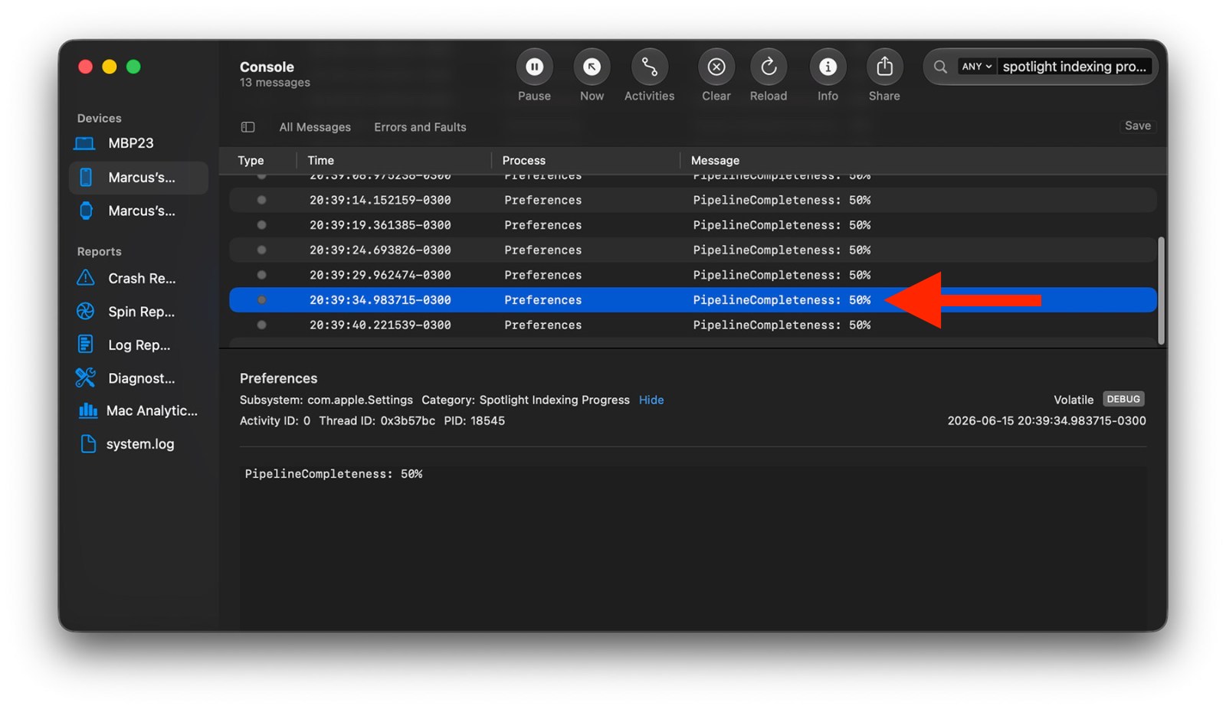Toggle the sidebar panel icon

[x=247, y=127]
